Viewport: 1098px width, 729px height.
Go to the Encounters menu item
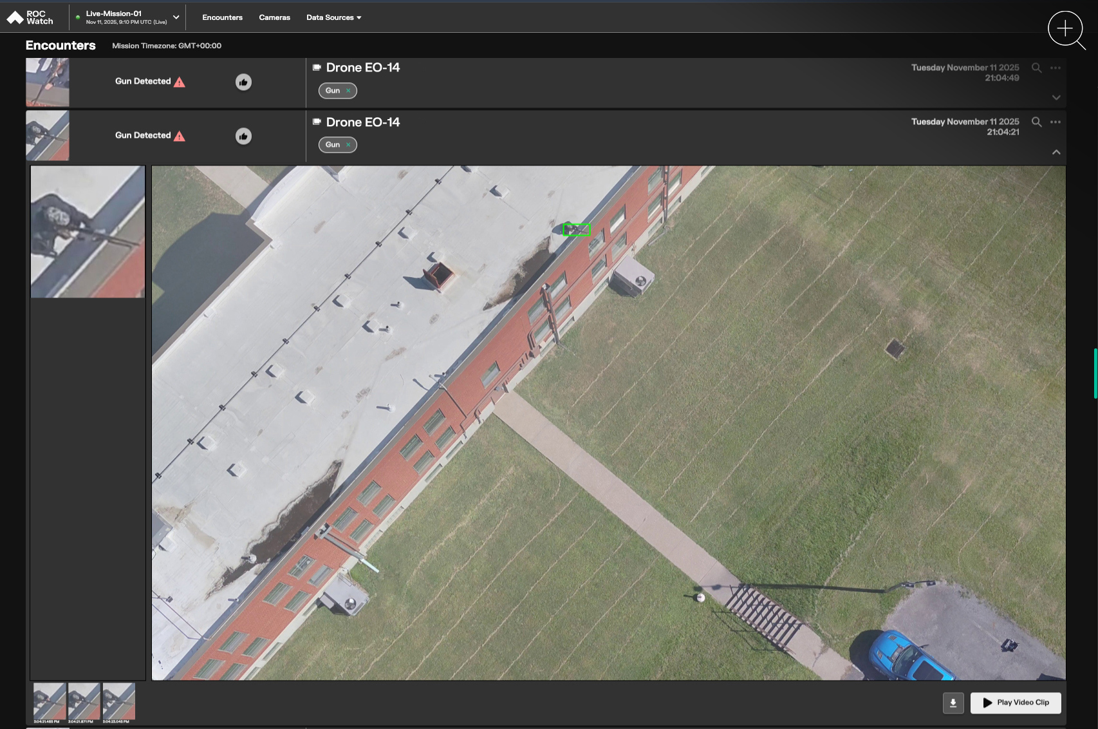click(x=222, y=17)
